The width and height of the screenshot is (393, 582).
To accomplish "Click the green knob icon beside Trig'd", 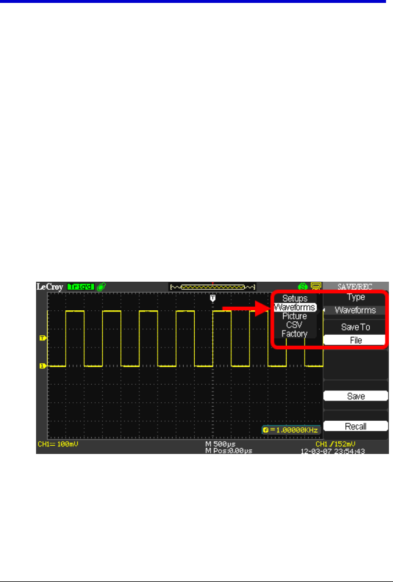I will pyautogui.click(x=102, y=286).
